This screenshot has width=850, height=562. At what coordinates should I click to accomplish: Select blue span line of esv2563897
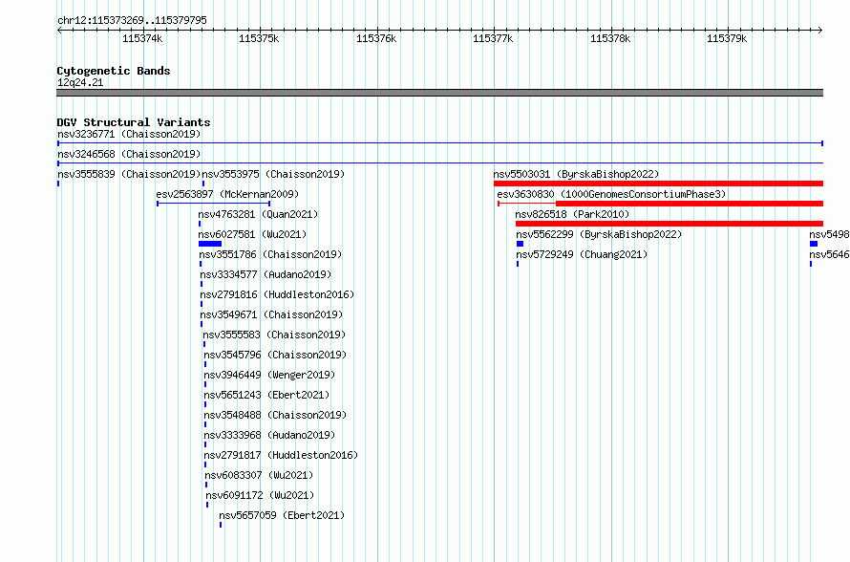pyautogui.click(x=214, y=204)
